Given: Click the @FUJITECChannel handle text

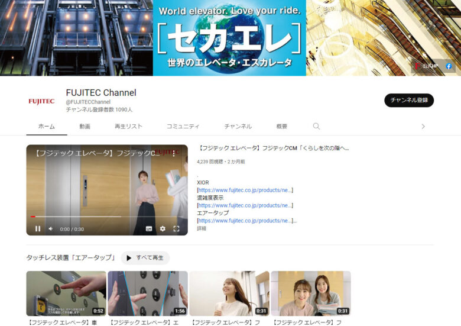Looking at the screenshot, I should pos(88,102).
